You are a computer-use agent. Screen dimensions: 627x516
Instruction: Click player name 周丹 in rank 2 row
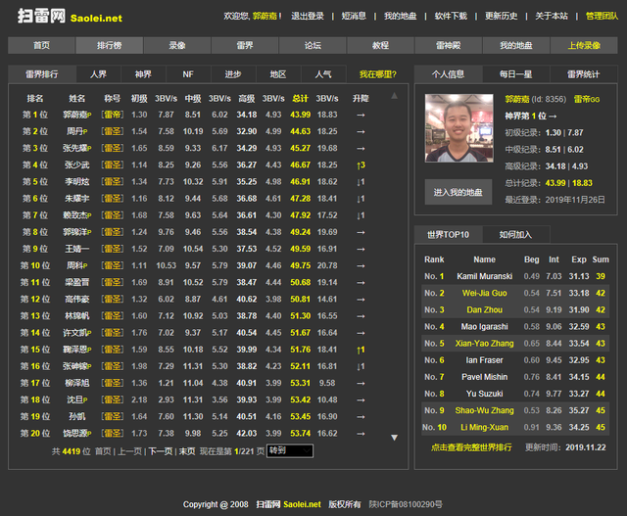point(76,131)
